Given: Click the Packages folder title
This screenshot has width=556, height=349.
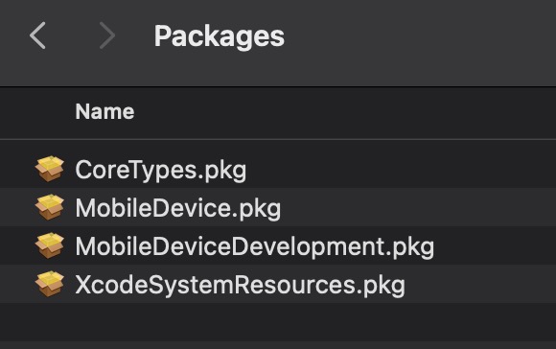Looking at the screenshot, I should point(220,36).
